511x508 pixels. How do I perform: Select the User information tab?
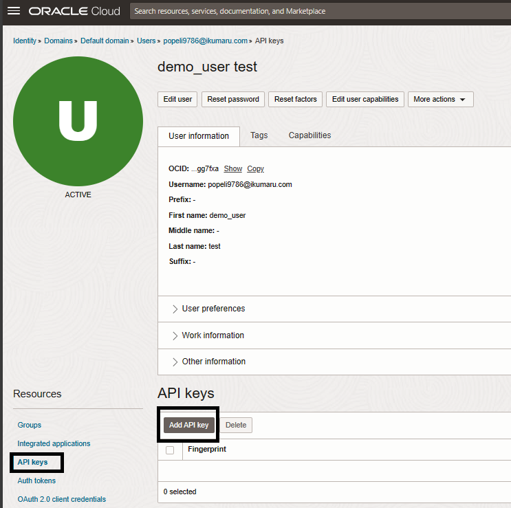point(199,136)
